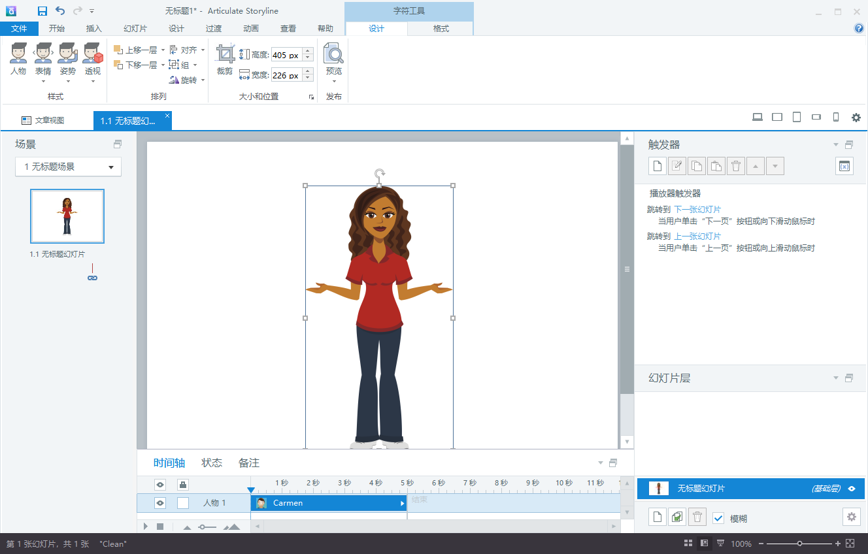Switch to tablet portrait view
Screen dimensions: 868x554
[x=797, y=117]
